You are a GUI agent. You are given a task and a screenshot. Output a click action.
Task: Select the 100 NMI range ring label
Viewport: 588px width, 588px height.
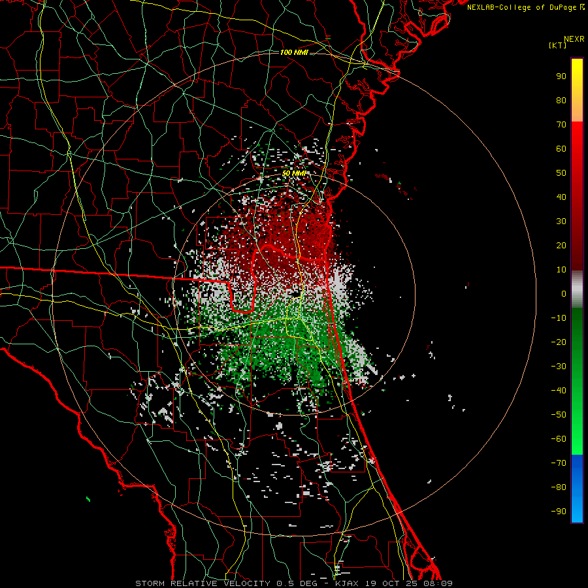click(294, 52)
